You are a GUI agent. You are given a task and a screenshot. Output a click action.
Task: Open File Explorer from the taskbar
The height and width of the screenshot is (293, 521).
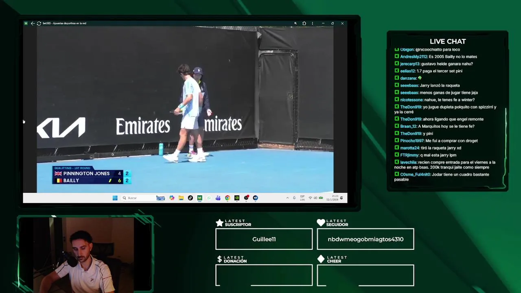(181, 198)
